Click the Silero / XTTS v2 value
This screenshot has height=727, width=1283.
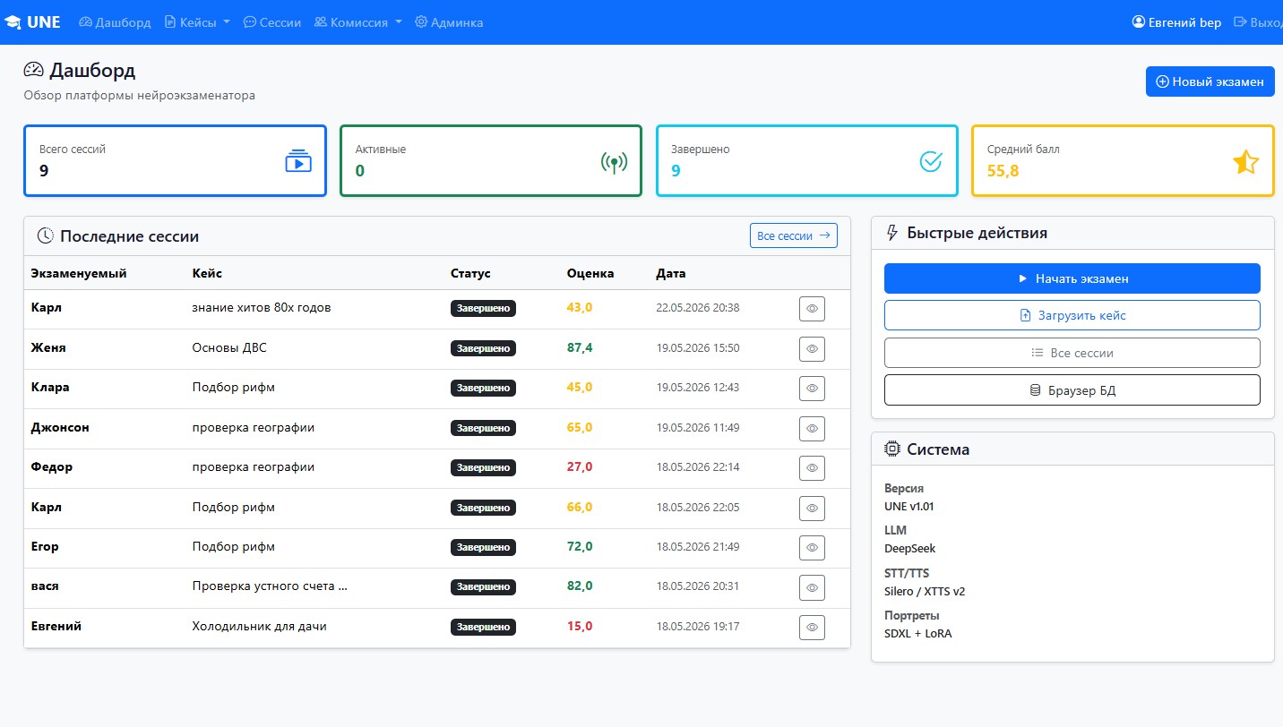[925, 591]
